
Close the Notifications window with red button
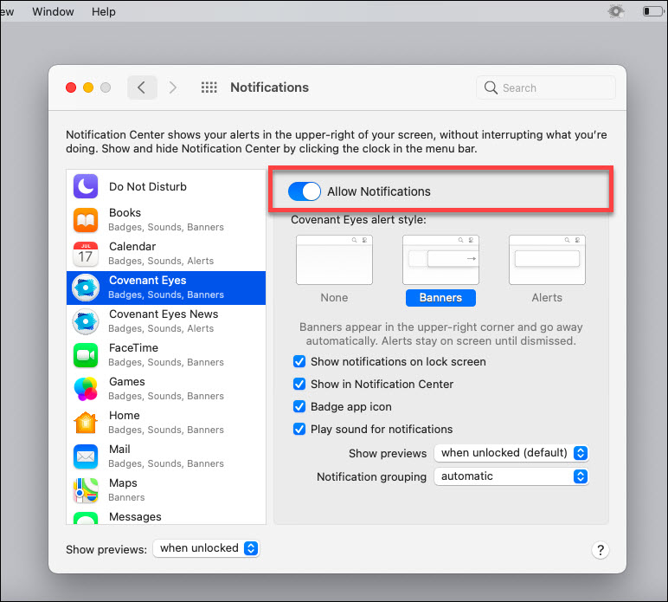point(71,87)
